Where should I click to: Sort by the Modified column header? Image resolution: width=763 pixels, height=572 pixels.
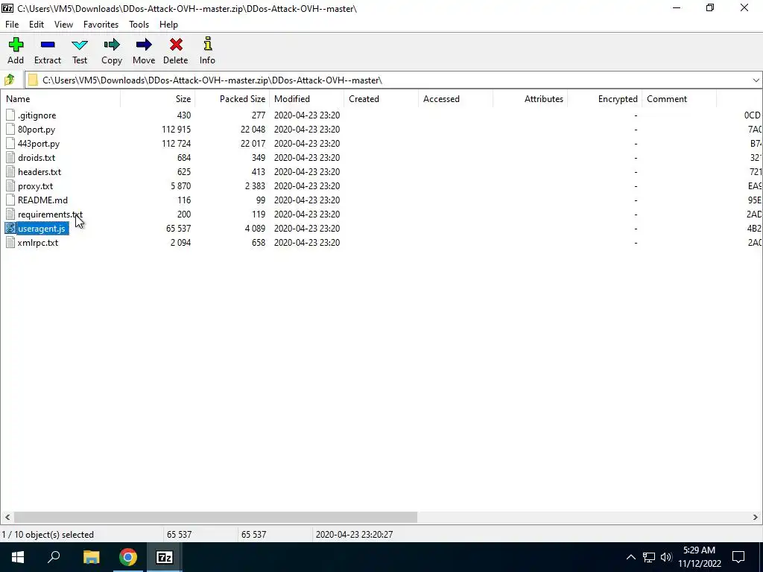306,99
